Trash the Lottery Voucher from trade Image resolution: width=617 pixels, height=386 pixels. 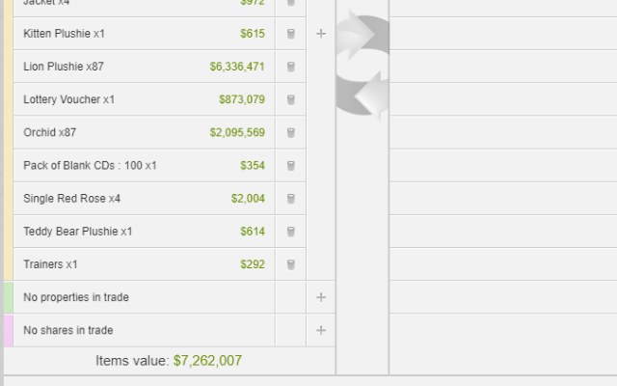(291, 100)
